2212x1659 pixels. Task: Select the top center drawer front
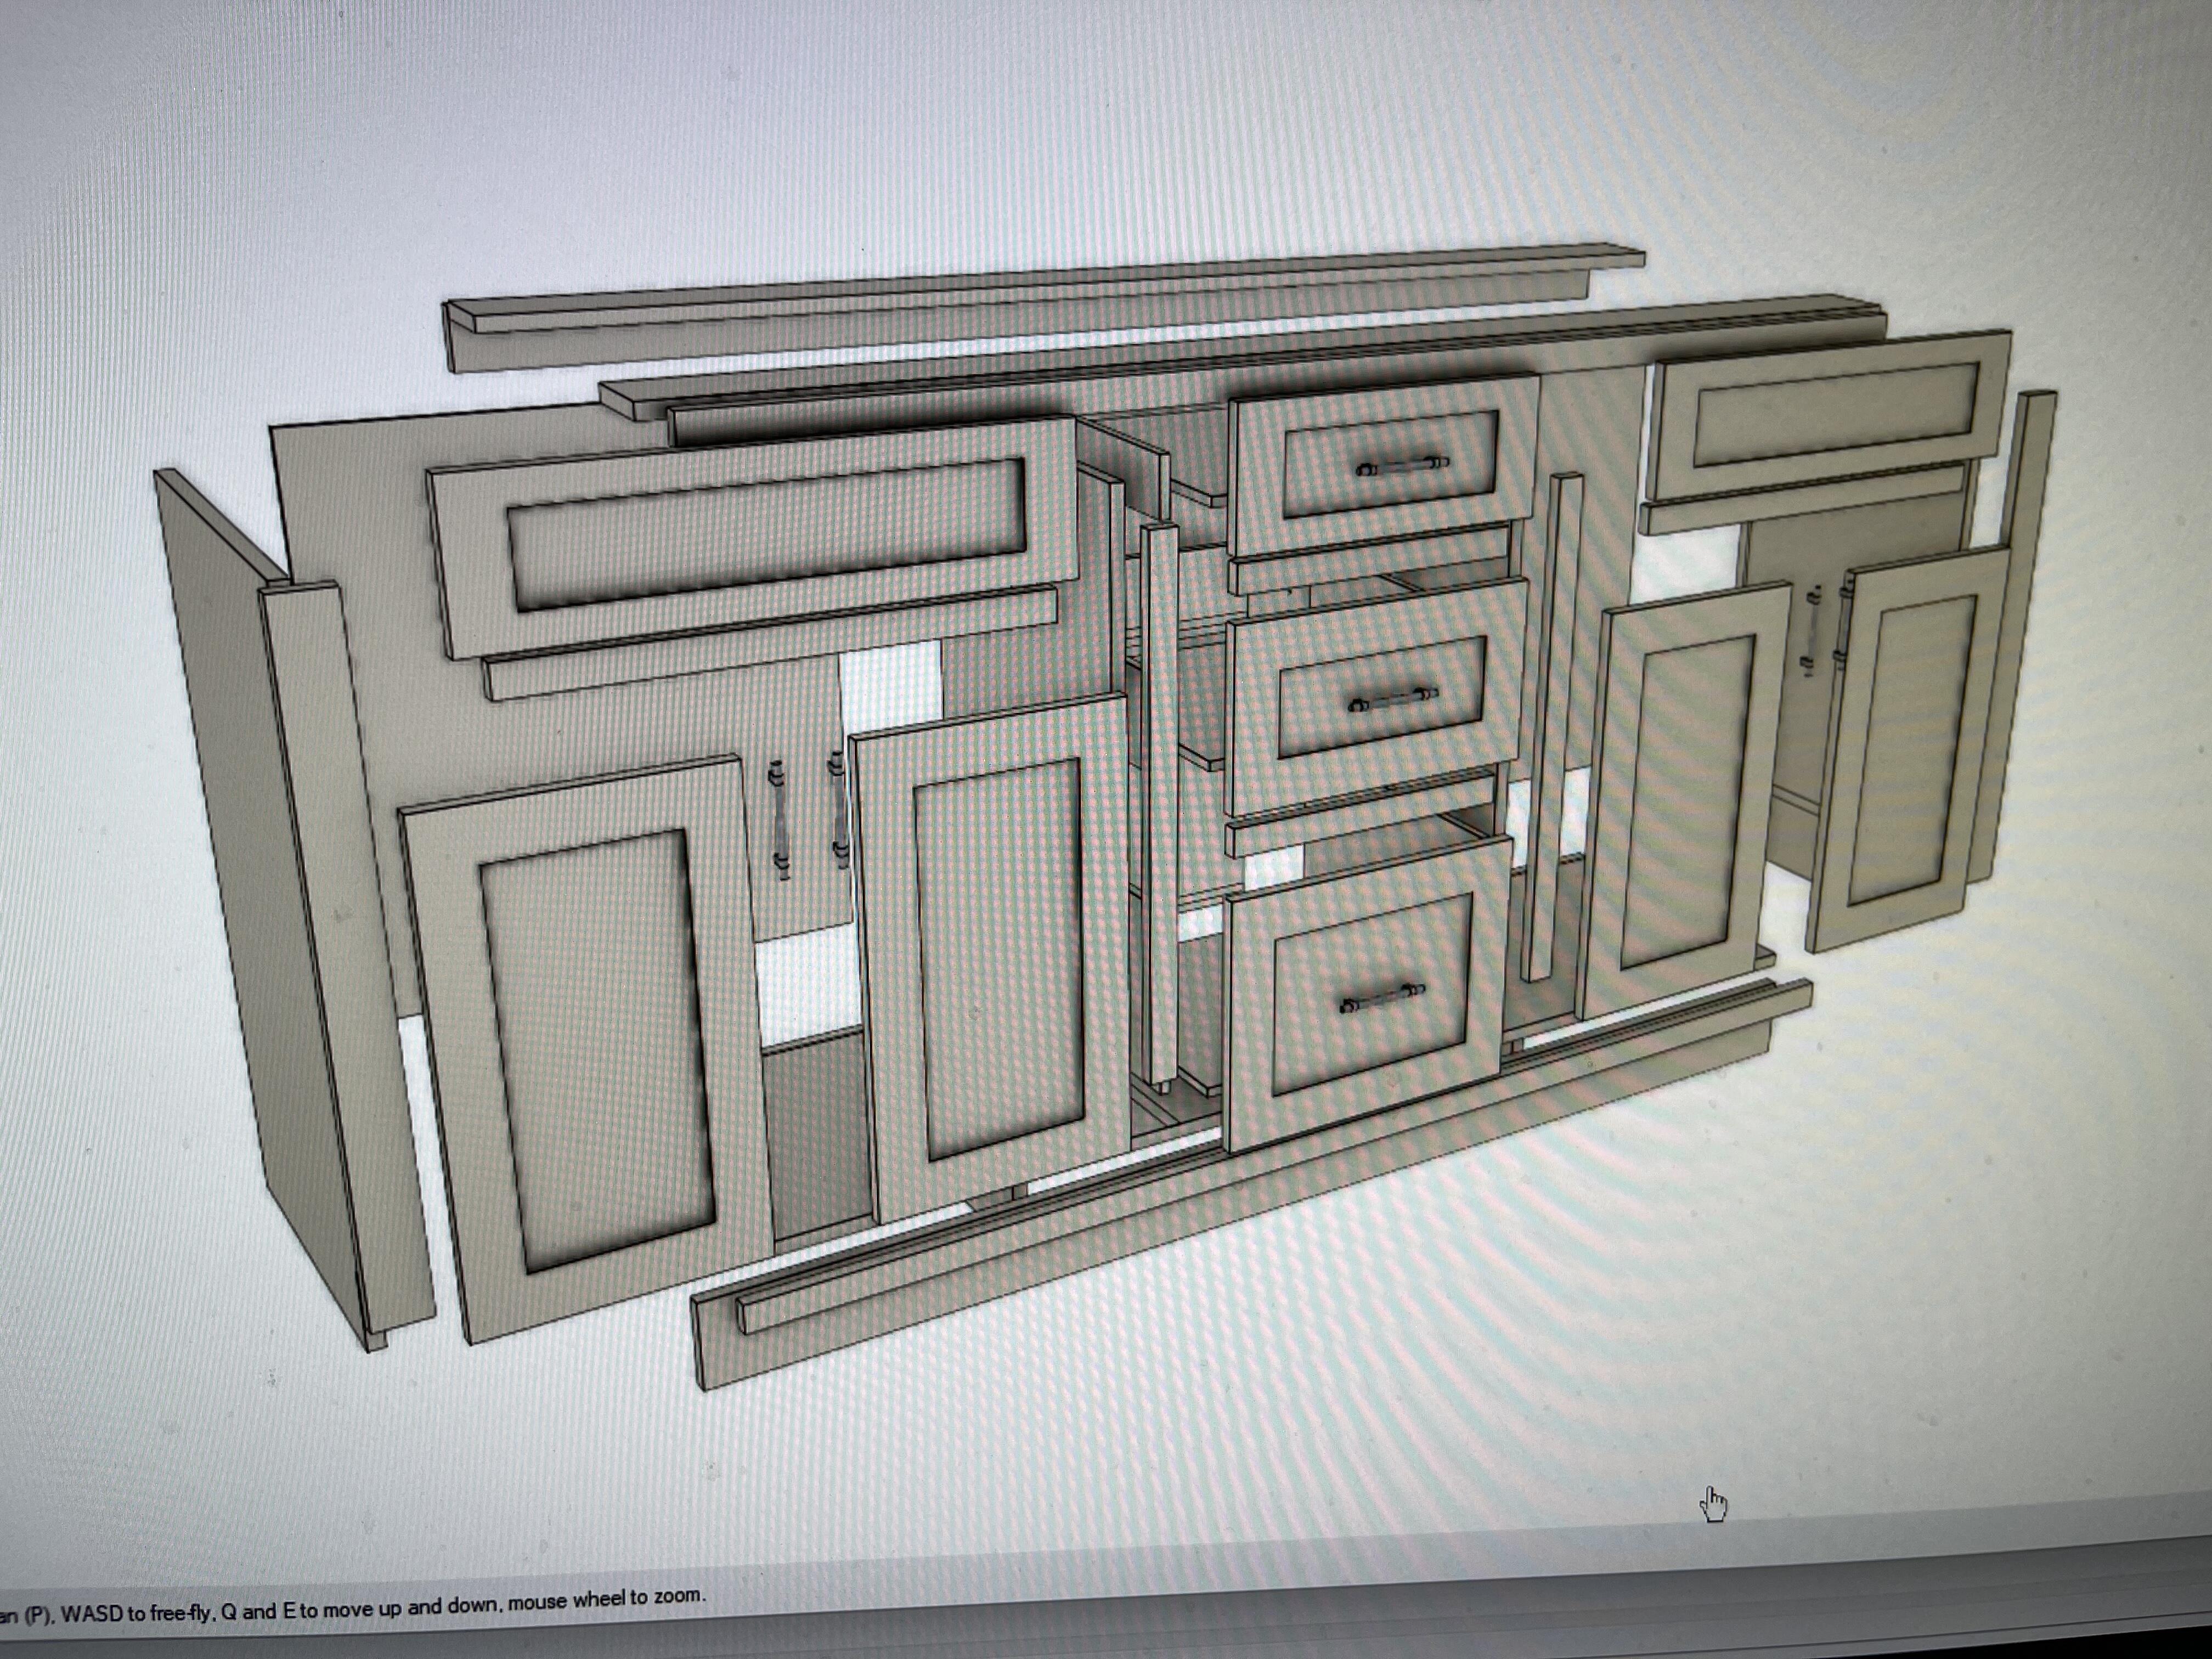(1385, 465)
